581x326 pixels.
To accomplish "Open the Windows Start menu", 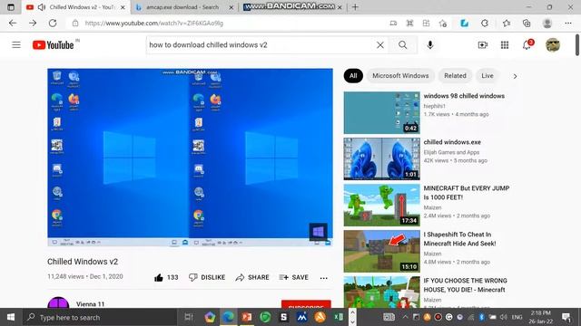I will point(11,317).
